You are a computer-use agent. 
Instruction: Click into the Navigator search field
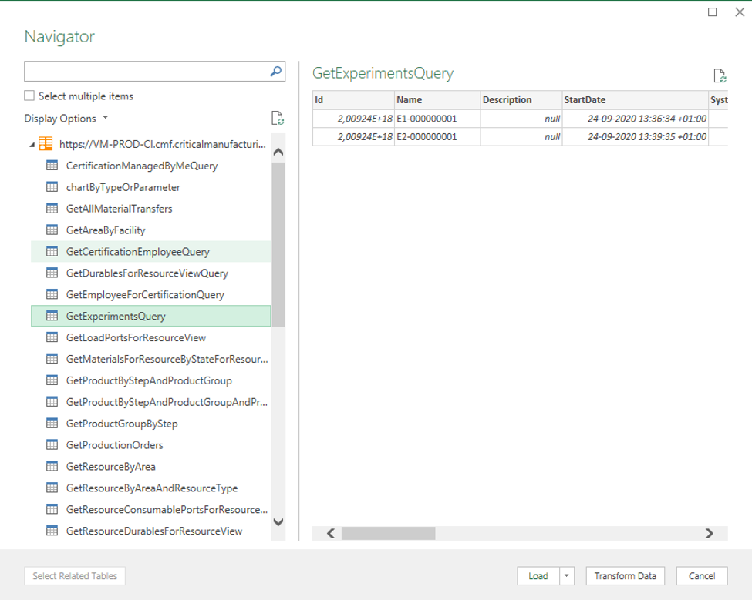click(147, 72)
